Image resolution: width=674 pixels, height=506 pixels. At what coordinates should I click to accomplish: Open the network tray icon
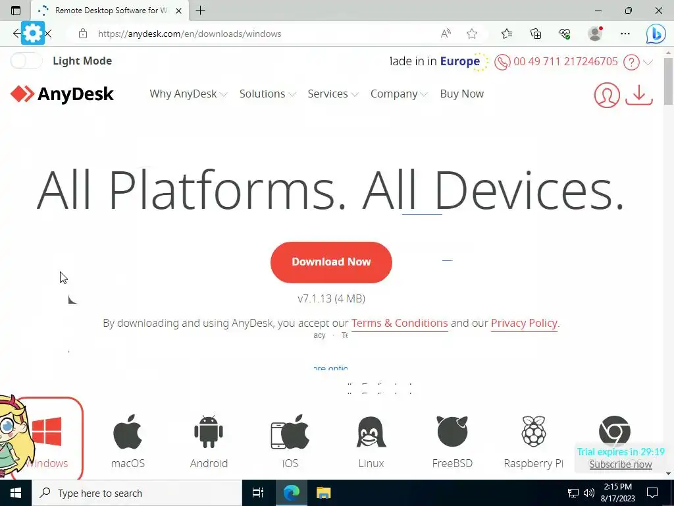pyautogui.click(x=573, y=493)
